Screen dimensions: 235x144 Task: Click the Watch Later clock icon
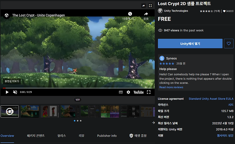point(130,14)
